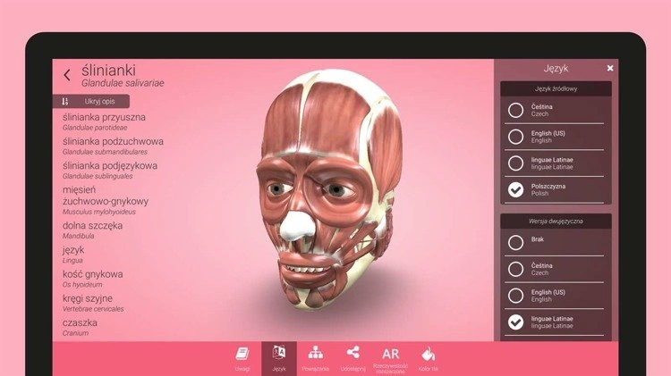Open the Uwagi notes book icon
Screen dimensions: 671x376
(241, 355)
